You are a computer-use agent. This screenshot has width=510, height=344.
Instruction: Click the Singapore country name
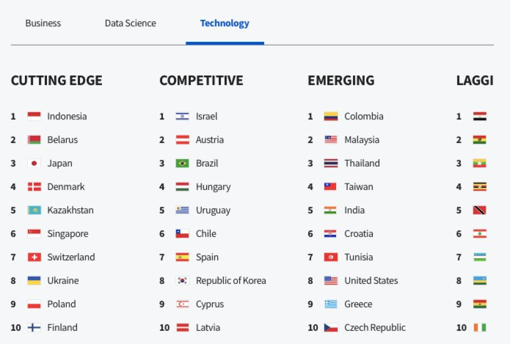pyautogui.click(x=68, y=234)
